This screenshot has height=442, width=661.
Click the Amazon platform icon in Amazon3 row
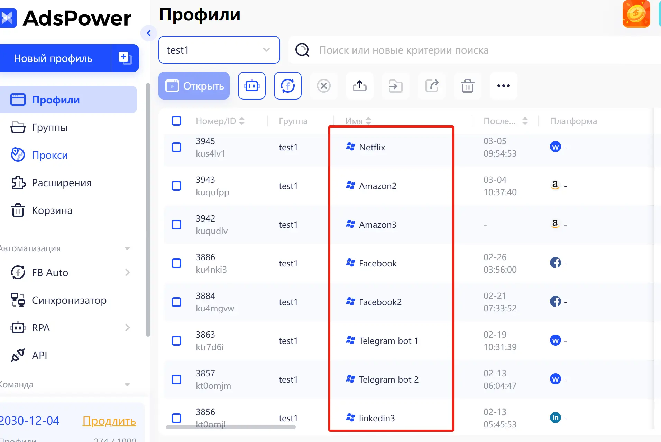coord(555,224)
